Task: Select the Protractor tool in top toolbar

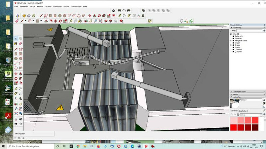Action: (x=129, y=16)
